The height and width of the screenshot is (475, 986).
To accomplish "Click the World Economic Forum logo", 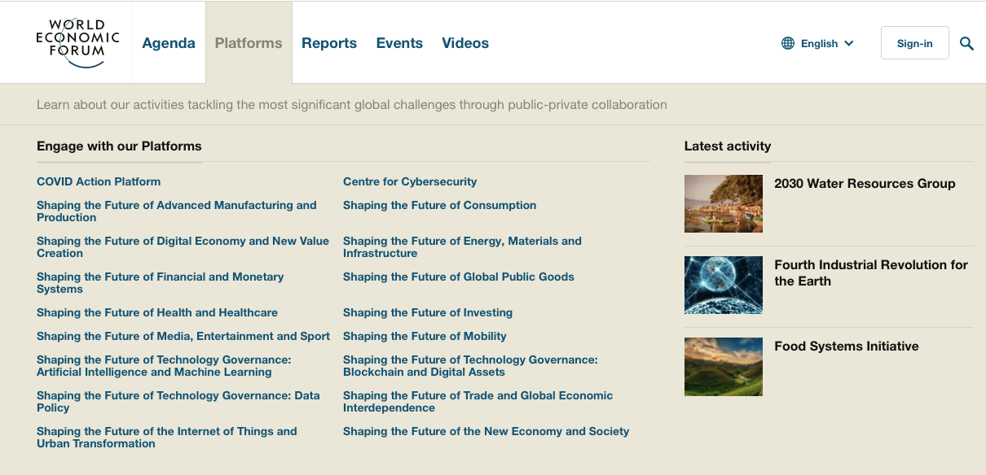I will tap(78, 43).
